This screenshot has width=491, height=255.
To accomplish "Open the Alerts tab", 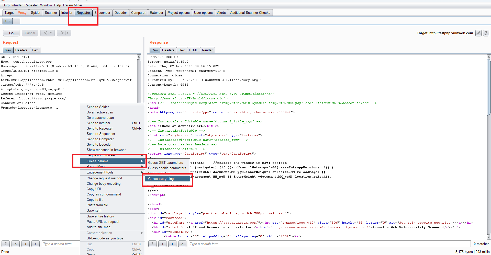I will click(x=221, y=13).
